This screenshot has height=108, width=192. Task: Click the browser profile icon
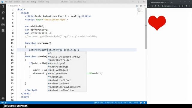click(186, 6)
